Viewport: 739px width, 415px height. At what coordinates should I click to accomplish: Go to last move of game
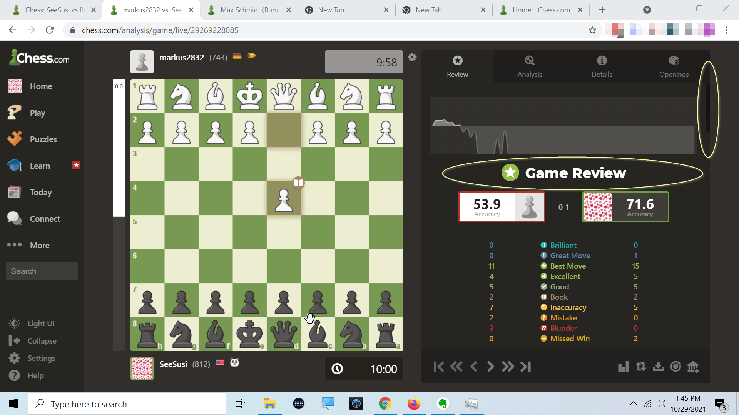pos(526,367)
